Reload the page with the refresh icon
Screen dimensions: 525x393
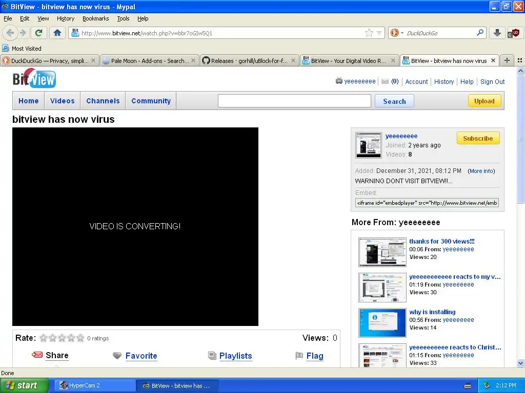(x=38, y=33)
